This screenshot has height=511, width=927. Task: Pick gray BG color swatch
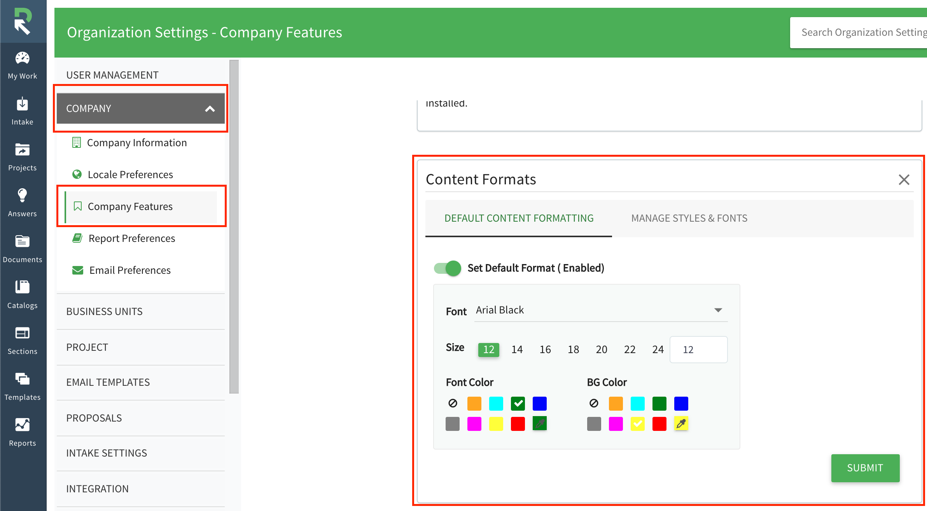(x=594, y=423)
